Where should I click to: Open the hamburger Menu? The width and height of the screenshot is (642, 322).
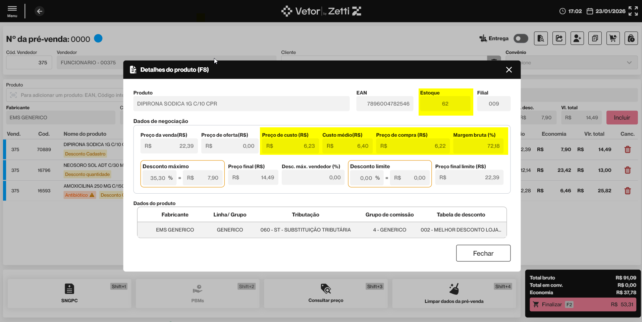(12, 11)
